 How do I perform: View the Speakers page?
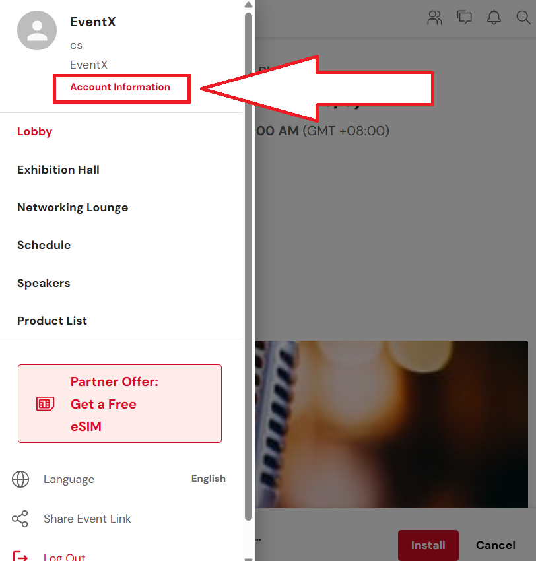click(x=44, y=283)
